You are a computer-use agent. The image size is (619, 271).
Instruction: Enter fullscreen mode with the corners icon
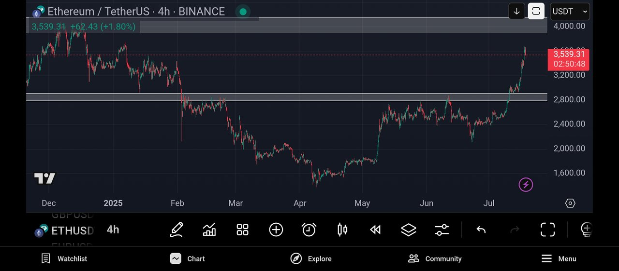pyautogui.click(x=547, y=230)
